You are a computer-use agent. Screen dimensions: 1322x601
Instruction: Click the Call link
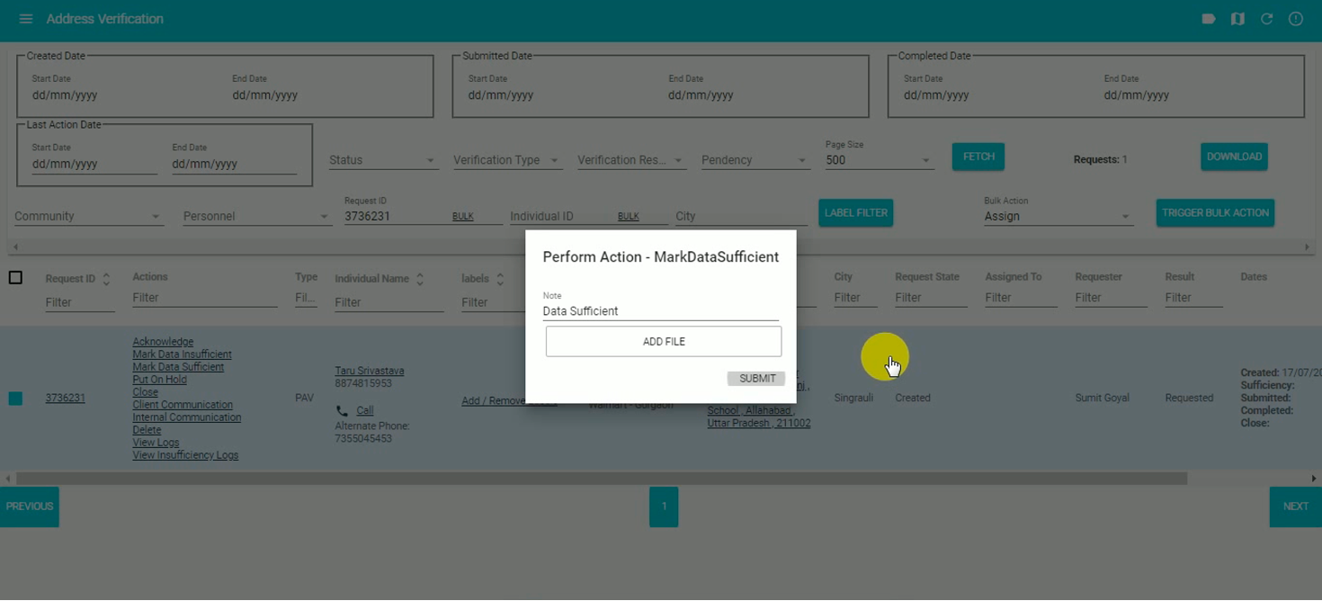click(x=364, y=410)
